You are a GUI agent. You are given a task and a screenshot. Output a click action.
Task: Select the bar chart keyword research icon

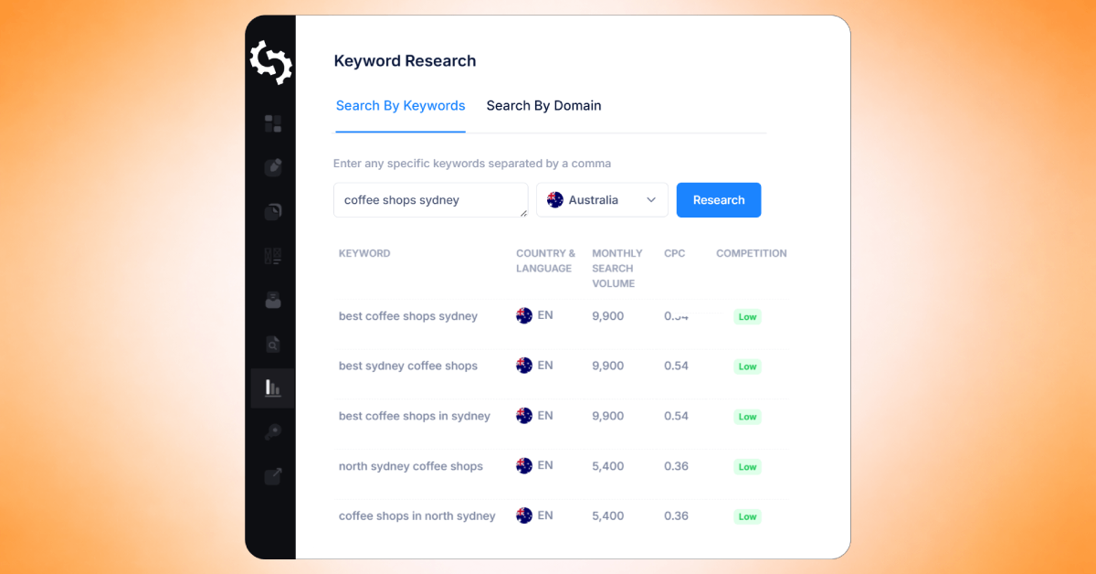(272, 388)
